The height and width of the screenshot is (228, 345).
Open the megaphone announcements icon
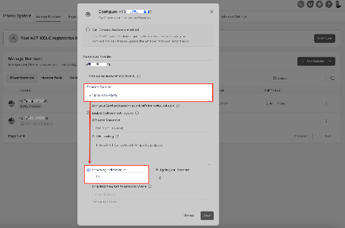click(x=310, y=4)
